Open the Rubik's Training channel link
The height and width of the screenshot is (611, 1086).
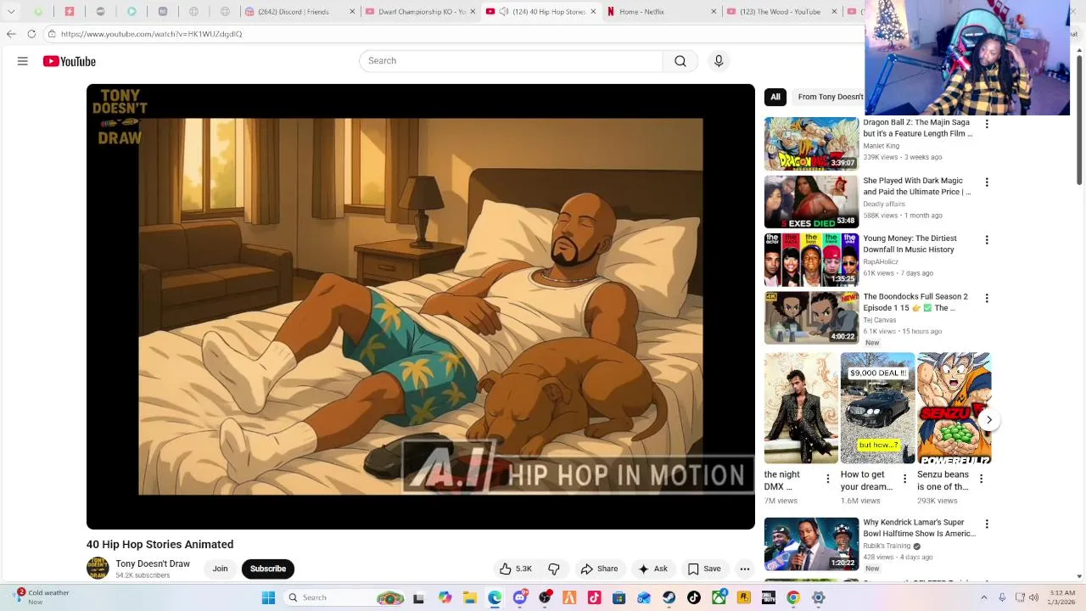click(887, 546)
